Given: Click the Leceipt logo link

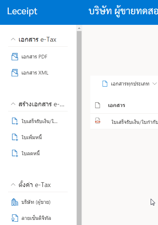Looking at the screenshot, I should pos(22,11).
